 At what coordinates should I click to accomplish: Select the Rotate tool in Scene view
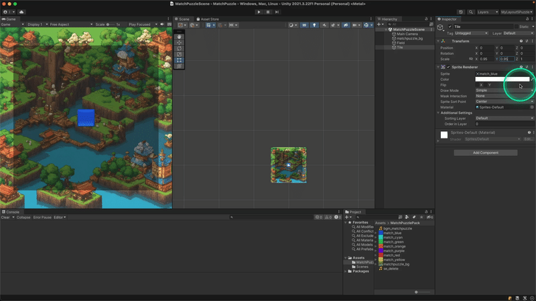(x=179, y=49)
